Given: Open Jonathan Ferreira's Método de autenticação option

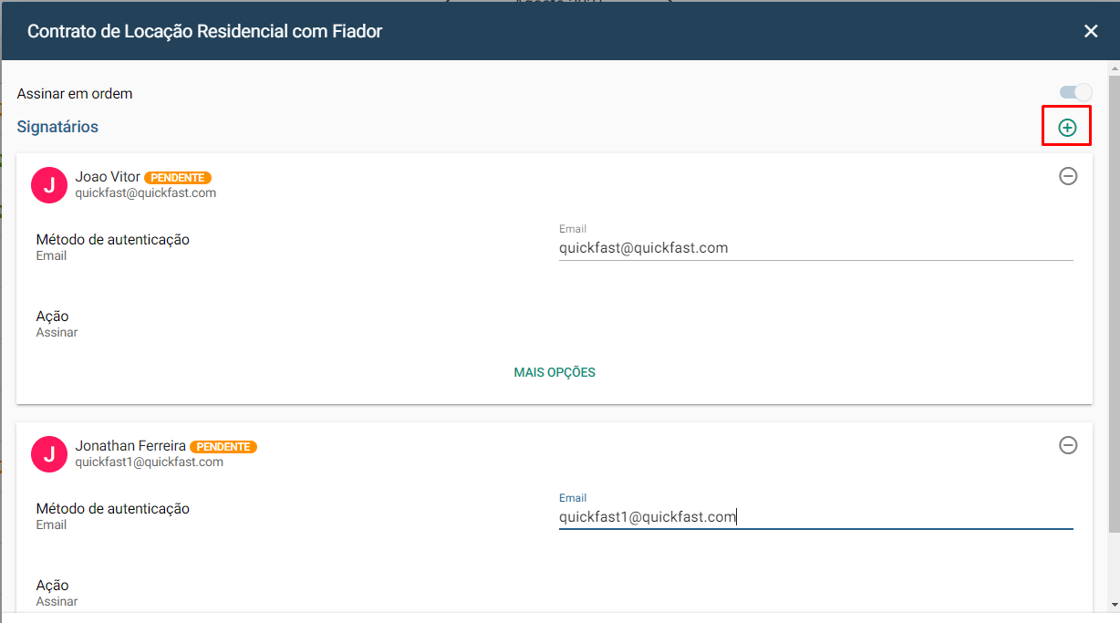Looking at the screenshot, I should 113,516.
